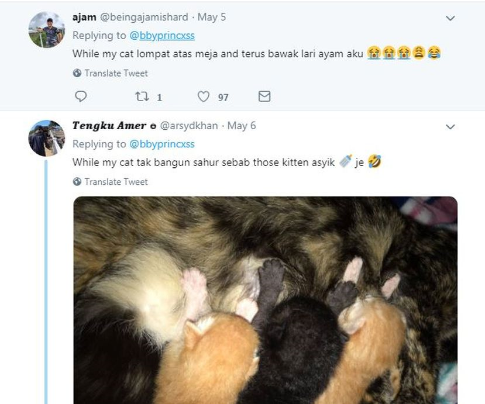Translate Tengku Amer's tweet
This screenshot has height=404, width=485.
click(116, 182)
